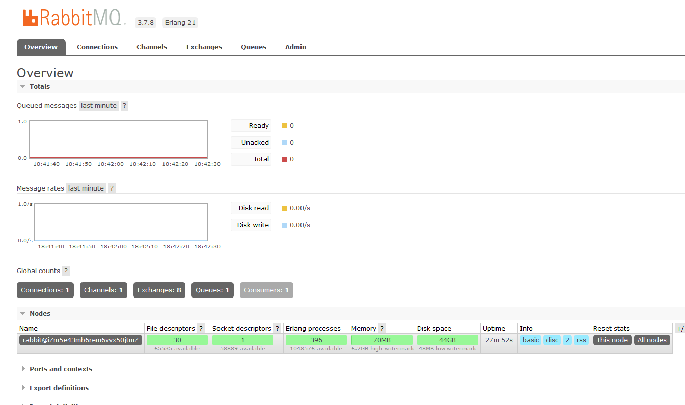Screen dimensions: 685x405
Task: Click the Connections: 1 count button
Action: point(45,290)
